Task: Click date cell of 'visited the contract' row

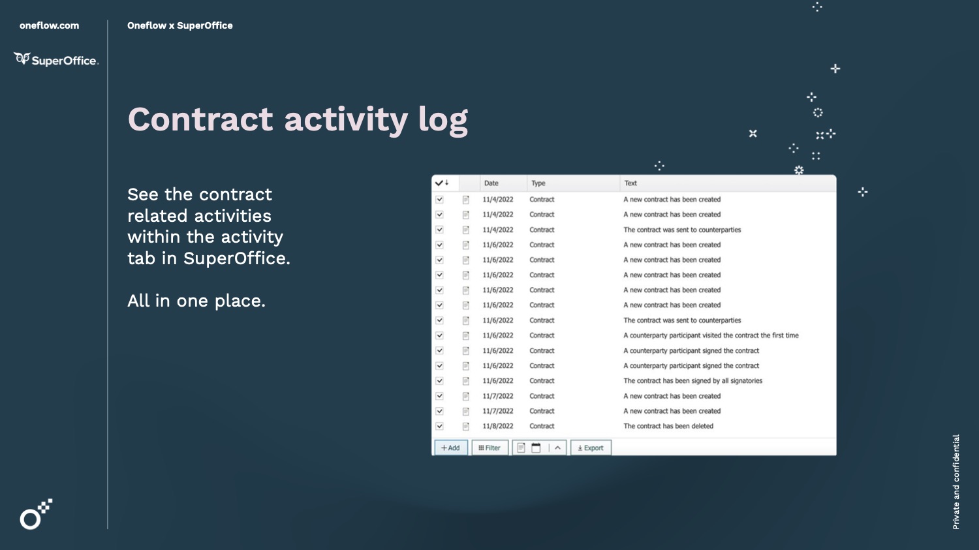Action: [498, 336]
